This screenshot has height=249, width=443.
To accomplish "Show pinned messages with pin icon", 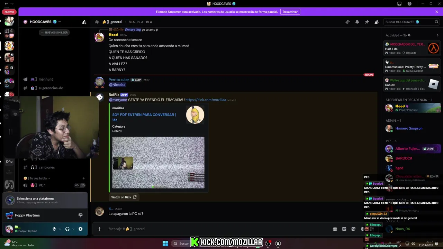I will coord(367,22).
